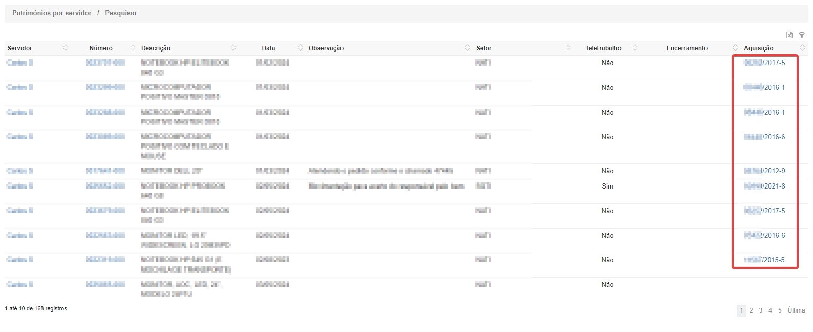Jump to page 5 in pagination
This screenshot has width=813, height=332.
(x=780, y=310)
